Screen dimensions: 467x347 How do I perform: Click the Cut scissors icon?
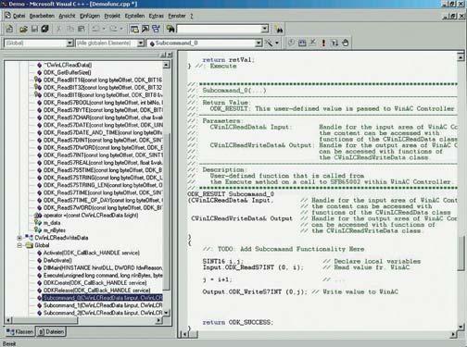pos(58,29)
